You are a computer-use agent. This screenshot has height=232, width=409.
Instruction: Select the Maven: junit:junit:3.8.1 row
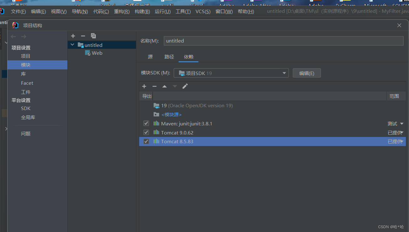(x=272, y=124)
